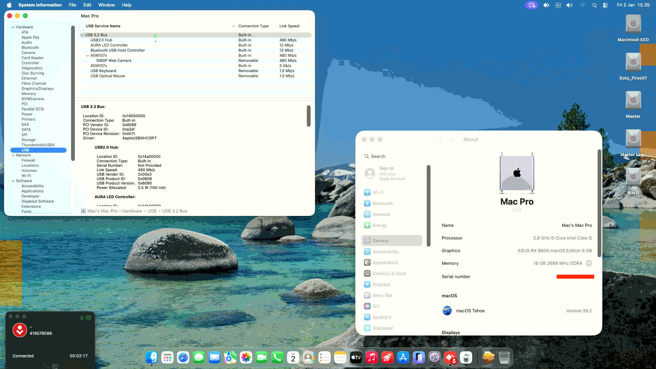Open the Data_Firas07 drive on the desktop
The image size is (656, 369).
tap(633, 66)
